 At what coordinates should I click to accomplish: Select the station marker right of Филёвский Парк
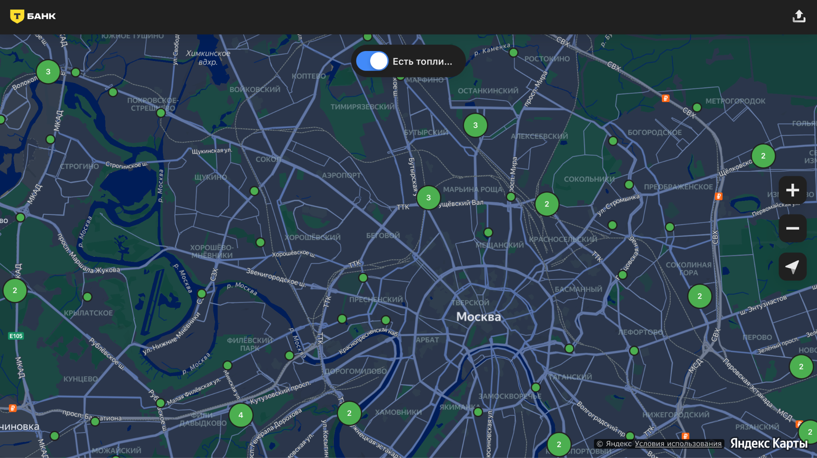(x=290, y=355)
